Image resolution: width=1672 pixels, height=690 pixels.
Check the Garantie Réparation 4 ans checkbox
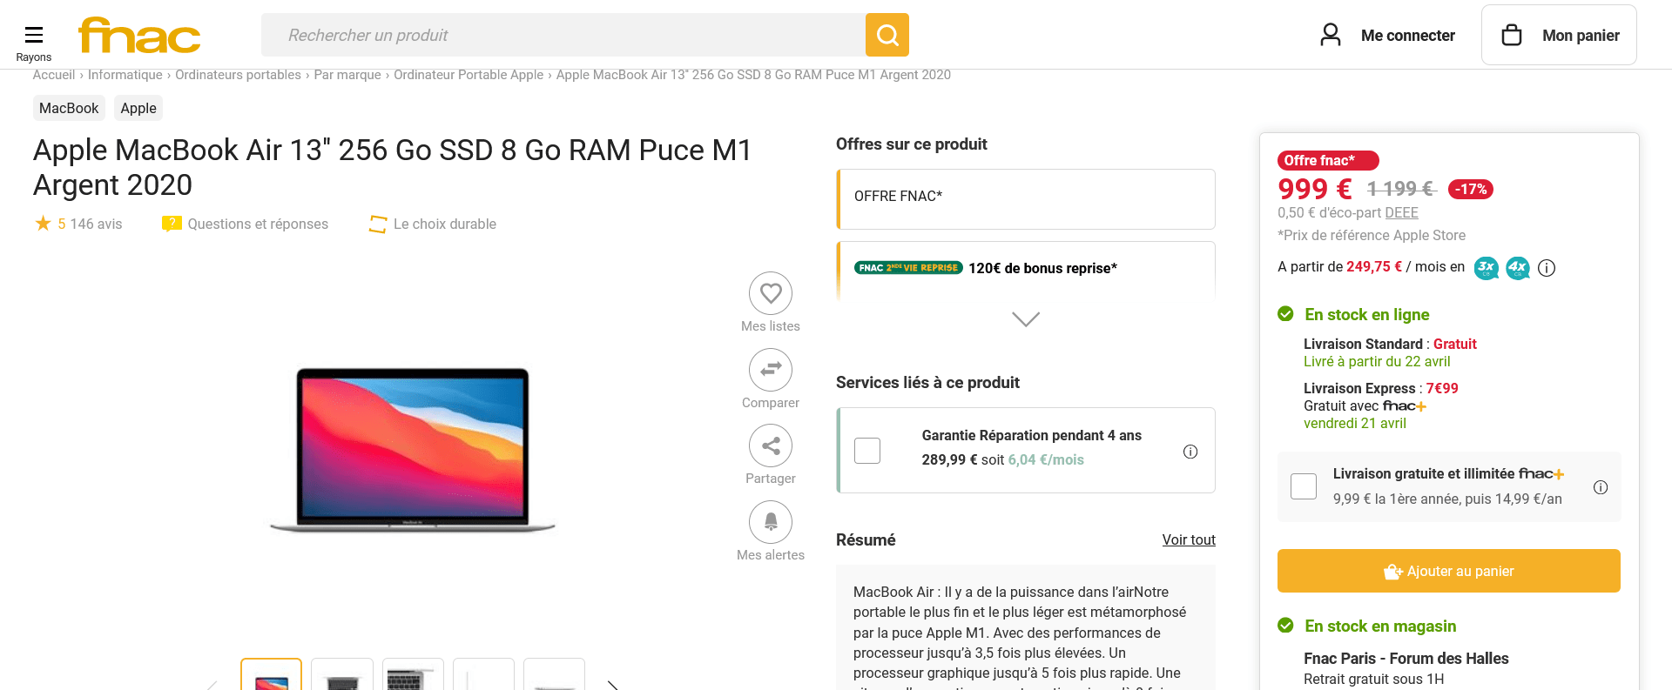pos(867,451)
